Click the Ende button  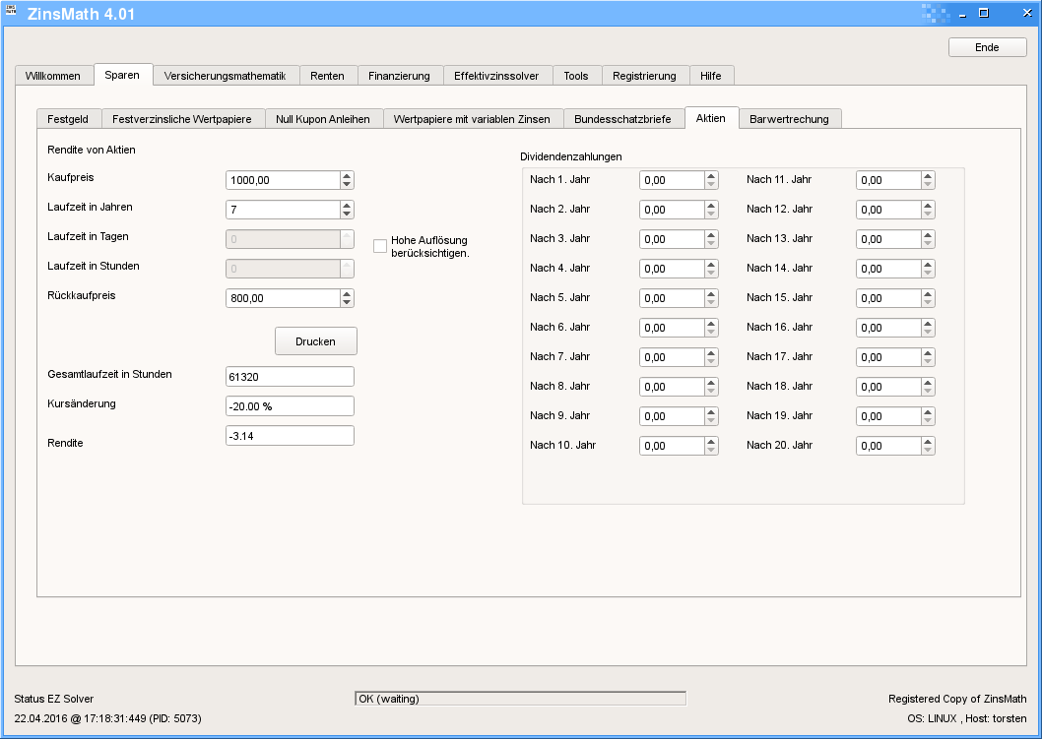point(987,47)
